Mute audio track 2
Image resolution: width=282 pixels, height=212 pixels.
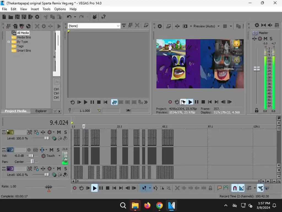coord(51,150)
